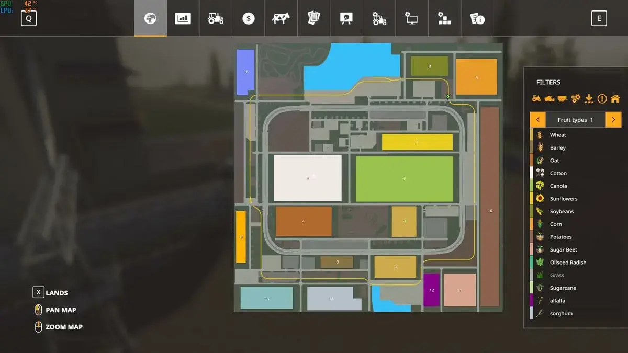The height and width of the screenshot is (353, 628).
Task: Toggle the Wheat fruit type filter
Action: pyautogui.click(x=557, y=135)
